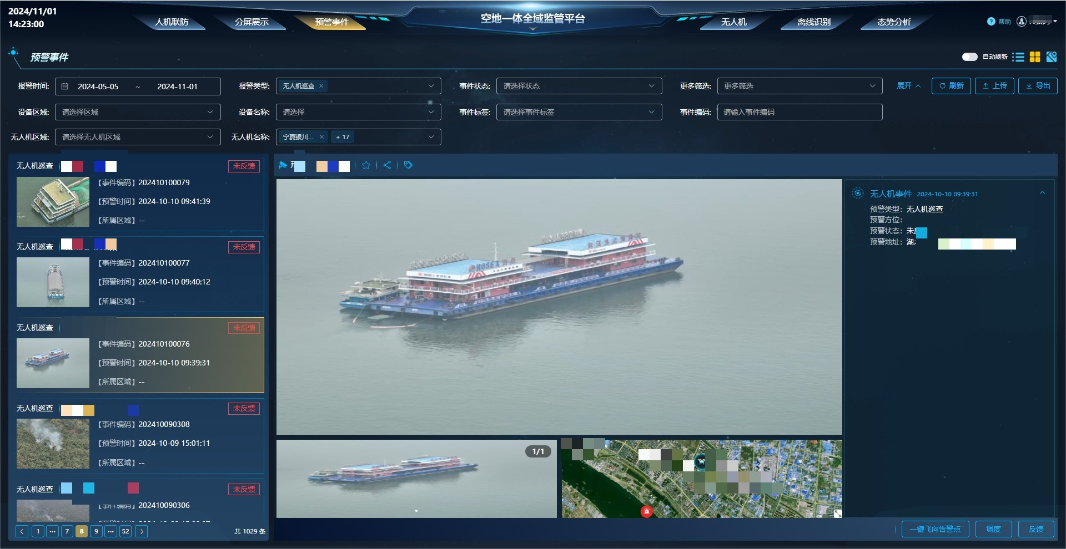Open the 设备区域 region dropdown
This screenshot has width=1066, height=549.
coord(137,112)
